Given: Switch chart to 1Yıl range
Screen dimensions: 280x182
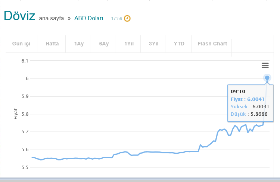Looking at the screenshot, I should coord(129,44).
